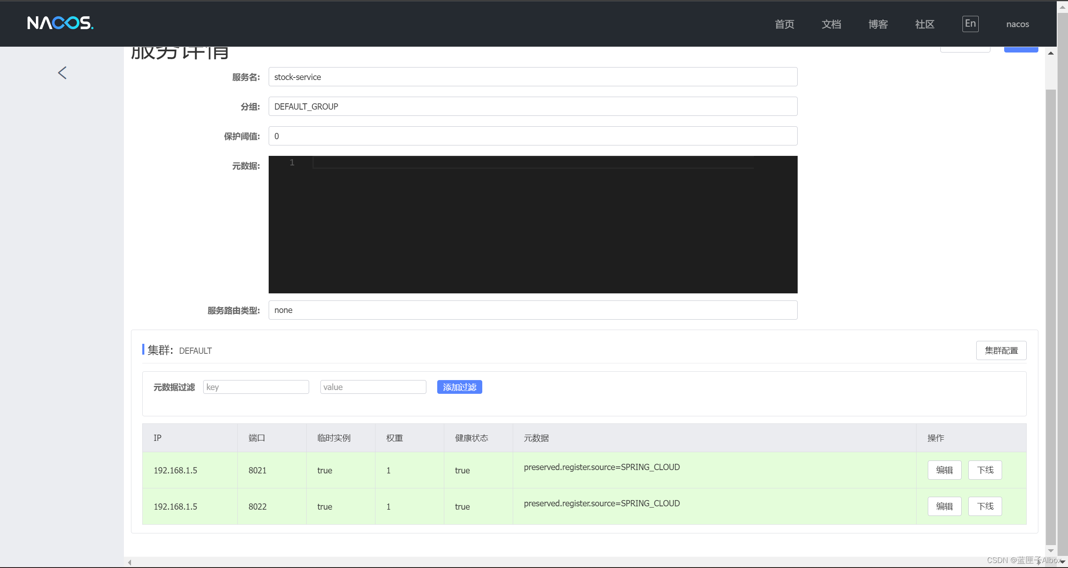Open the 文档 nav link
This screenshot has height=568, width=1068.
point(831,24)
